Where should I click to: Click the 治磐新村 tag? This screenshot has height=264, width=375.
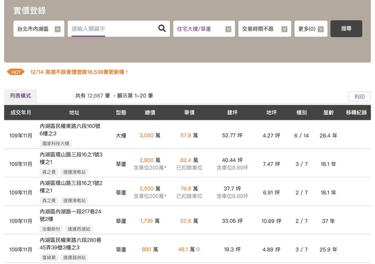(51, 229)
